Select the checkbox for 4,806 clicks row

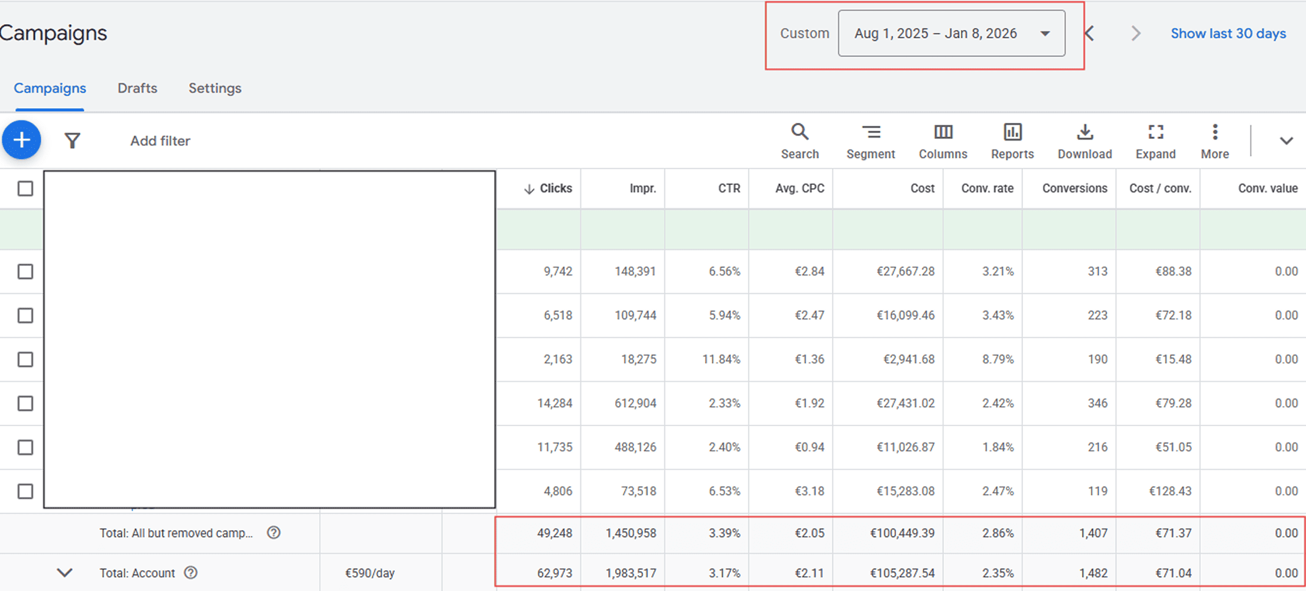point(25,491)
